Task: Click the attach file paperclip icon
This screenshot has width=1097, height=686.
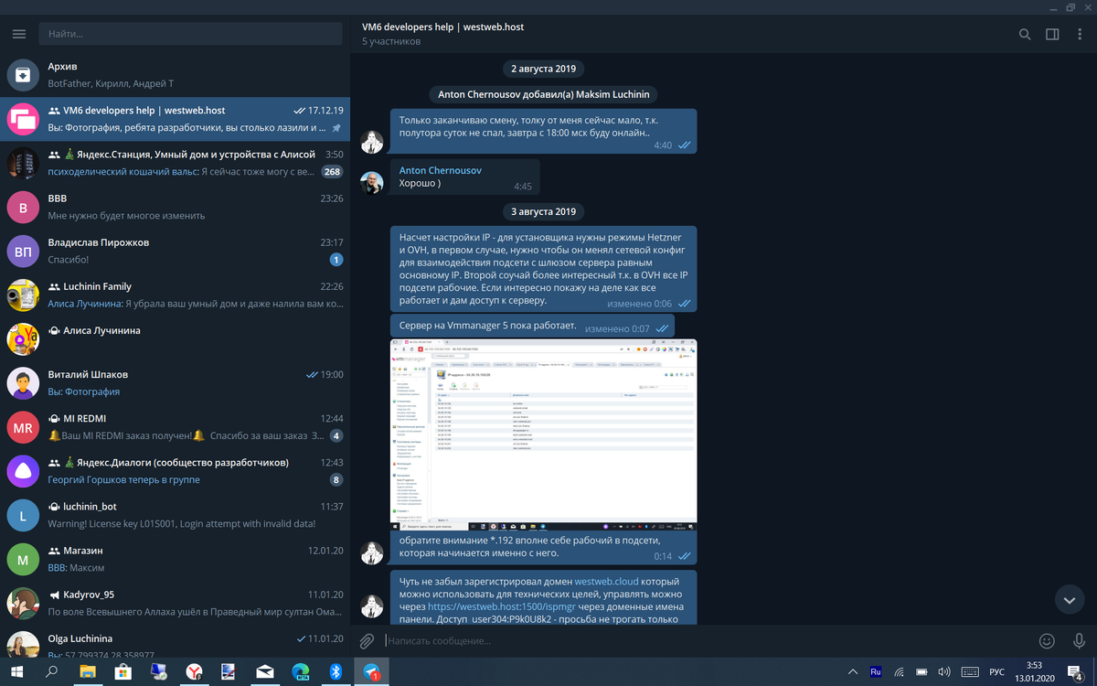Action: [367, 641]
